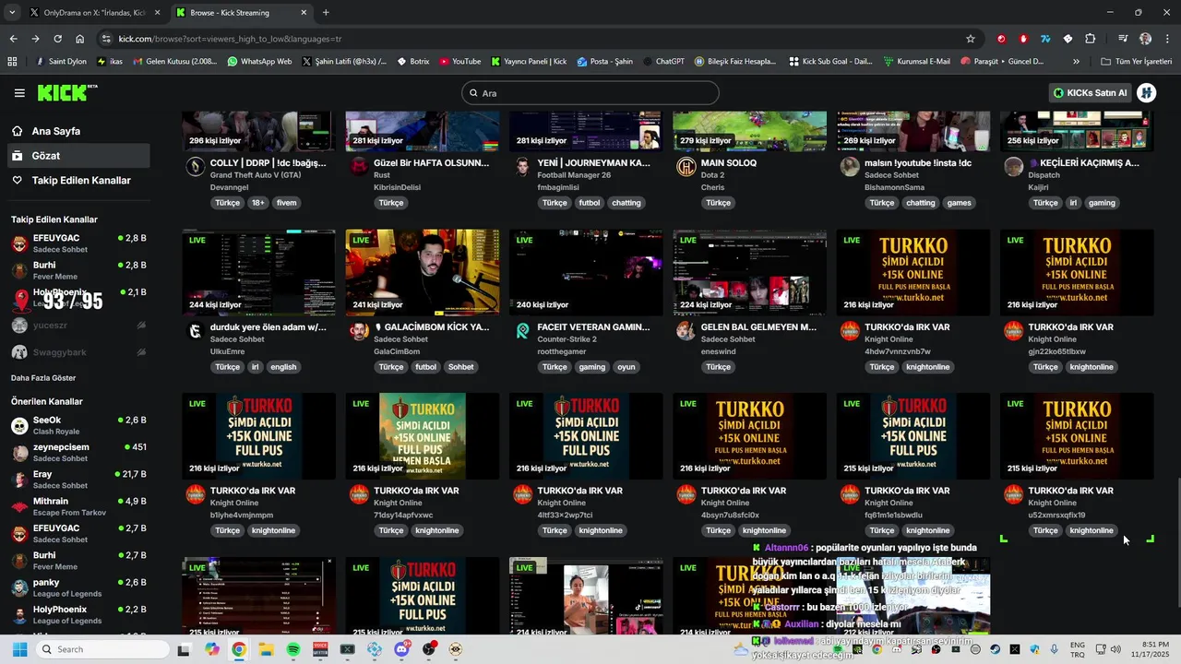Click the KICK beta logo
1181x664 pixels.
click(67, 92)
